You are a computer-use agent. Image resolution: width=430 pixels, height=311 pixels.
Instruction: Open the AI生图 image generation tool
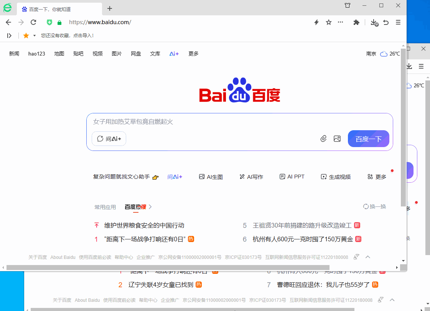click(211, 177)
